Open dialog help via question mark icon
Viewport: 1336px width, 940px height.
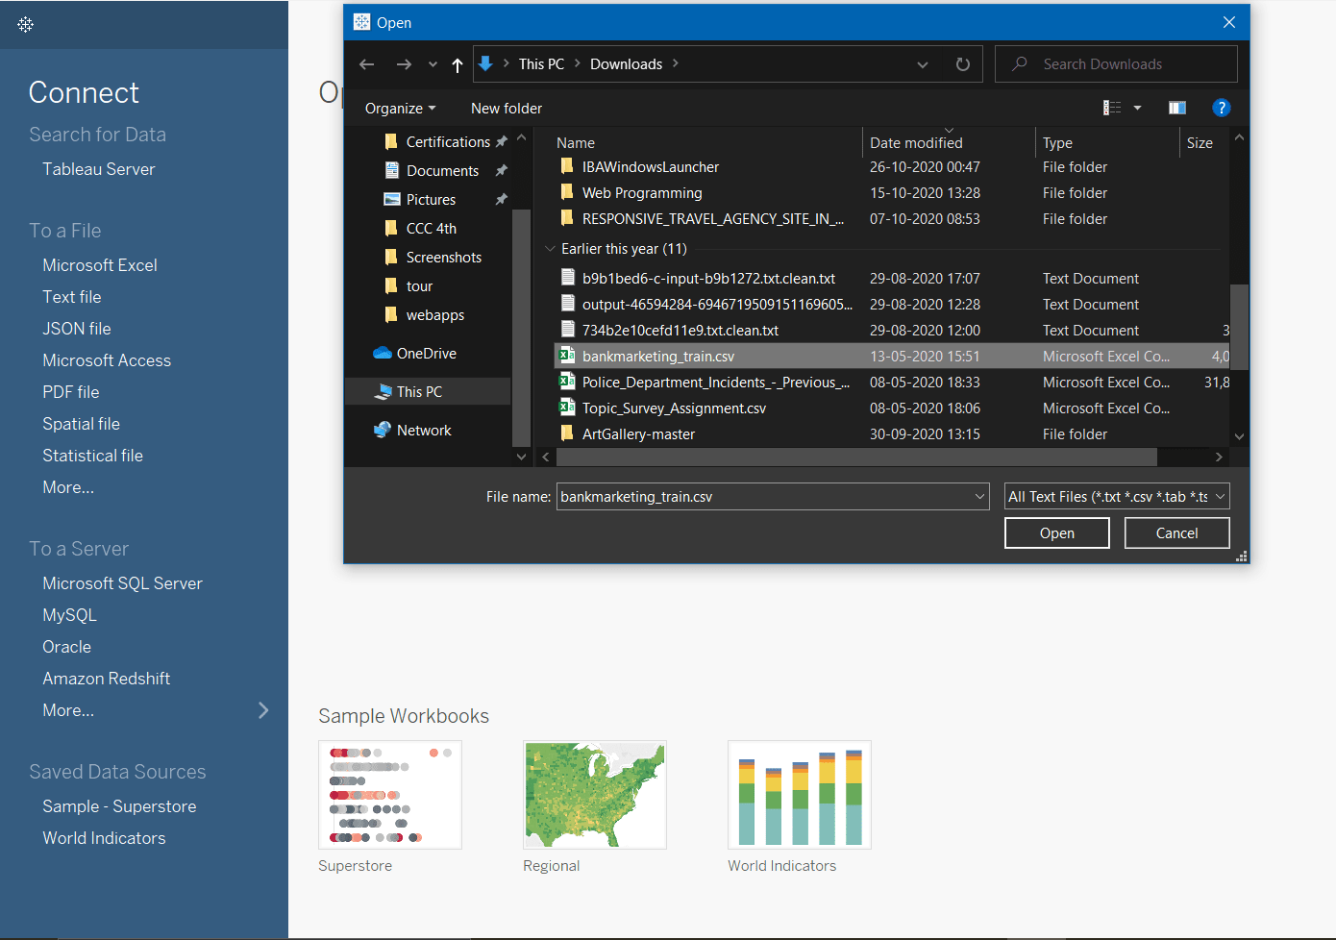1222,107
